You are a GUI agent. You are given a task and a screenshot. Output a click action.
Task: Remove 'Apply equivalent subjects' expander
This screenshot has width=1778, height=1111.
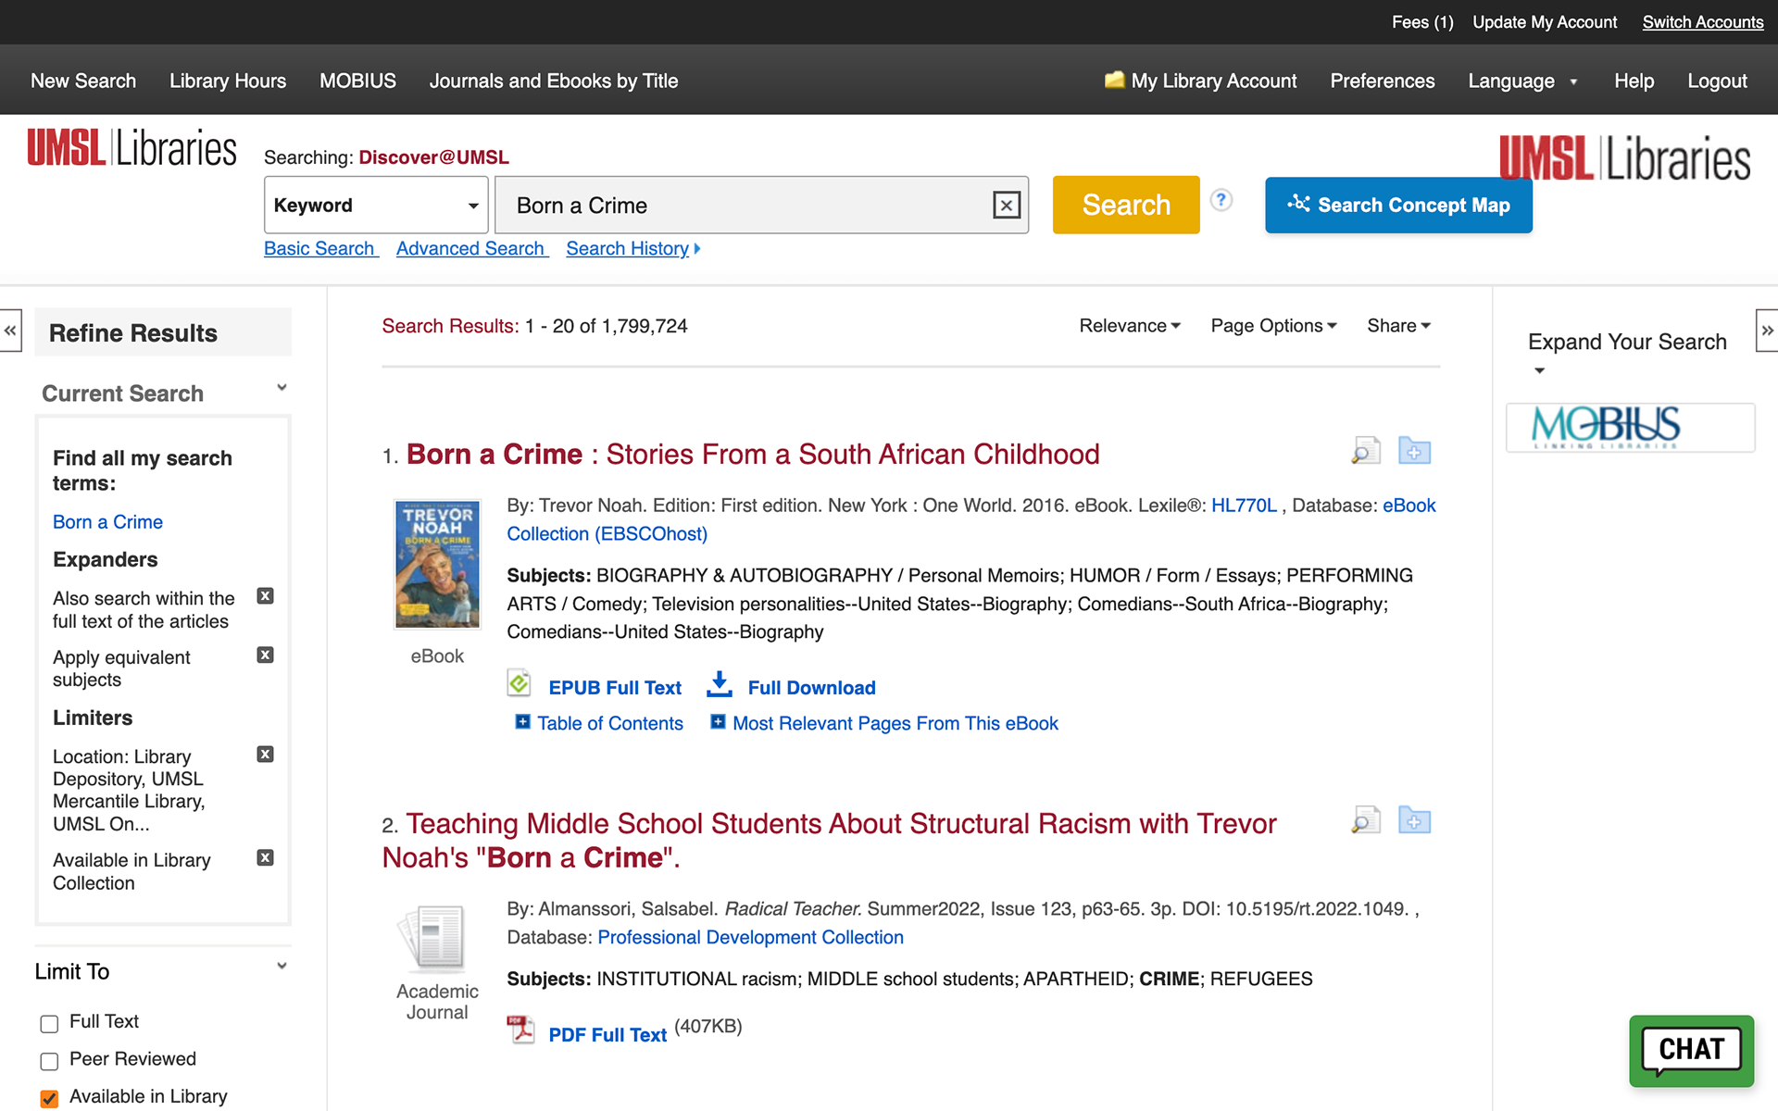coord(265,655)
